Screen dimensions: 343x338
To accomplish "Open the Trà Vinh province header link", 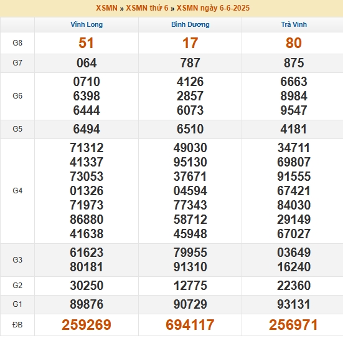I will pyautogui.click(x=294, y=24).
